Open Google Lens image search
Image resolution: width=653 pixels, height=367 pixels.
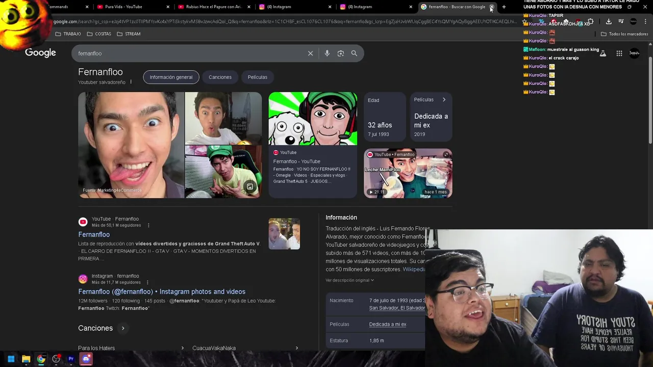coord(341,53)
